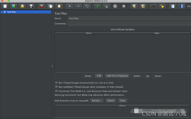Screen dimensions: 191x119
Task: Click the classpath Clear button
Action: coord(122,101)
